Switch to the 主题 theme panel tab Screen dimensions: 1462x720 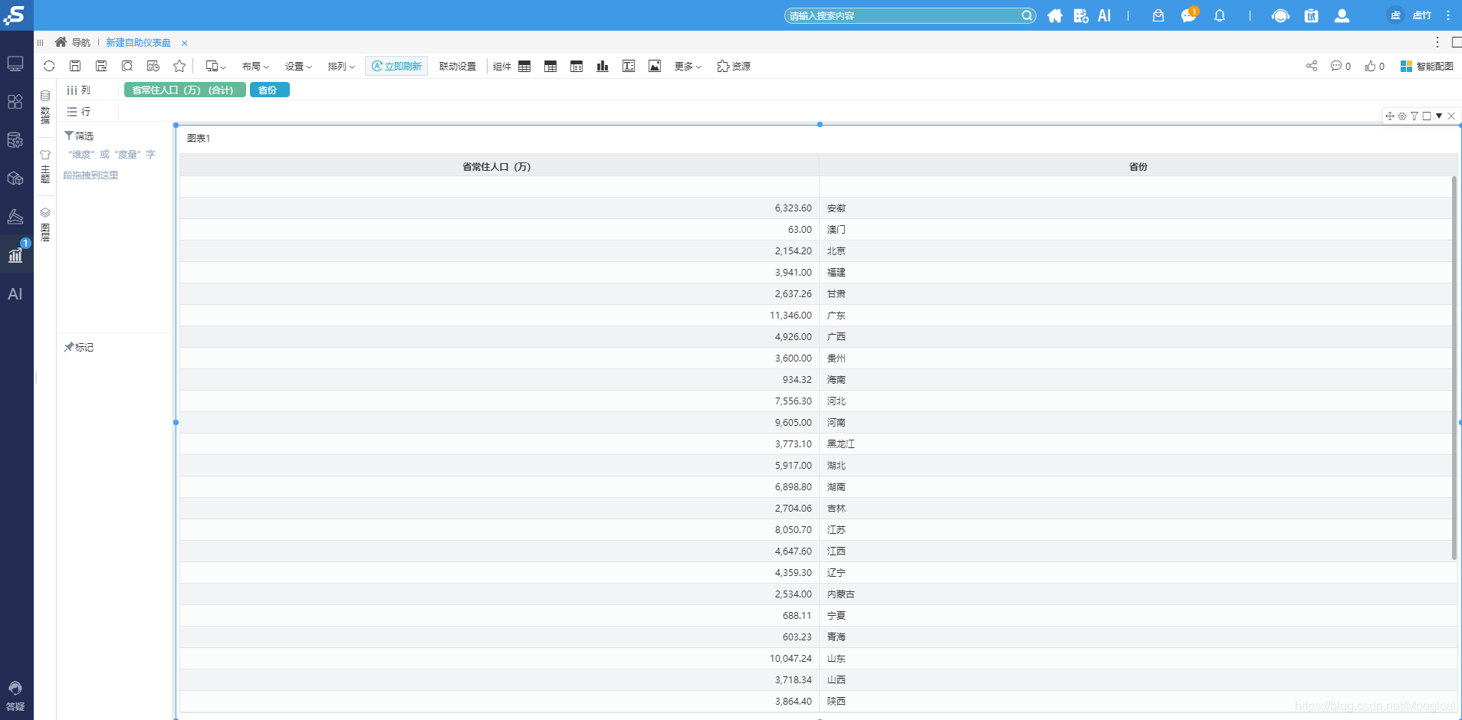(x=45, y=166)
